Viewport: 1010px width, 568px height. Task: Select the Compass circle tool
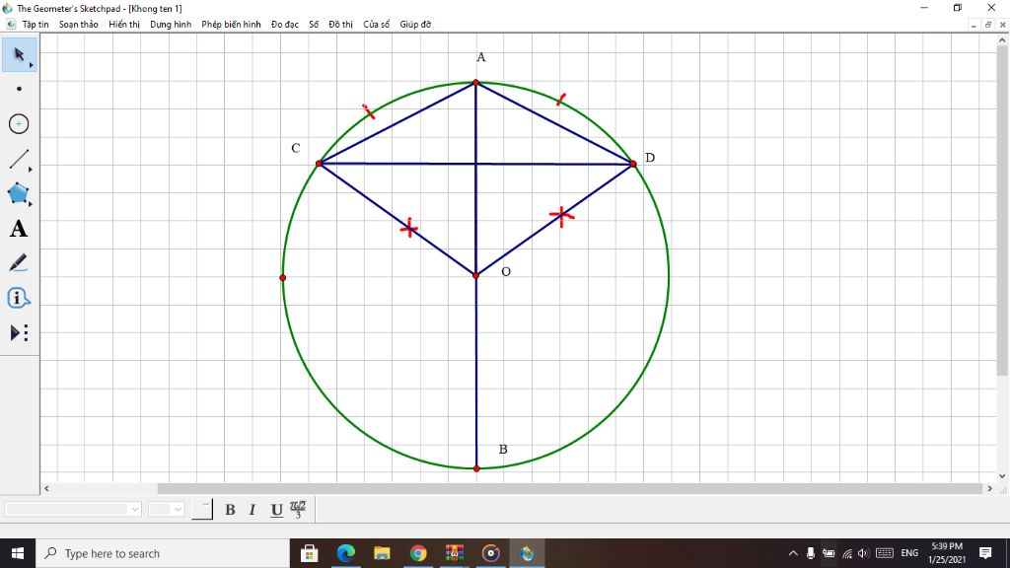coord(19,123)
